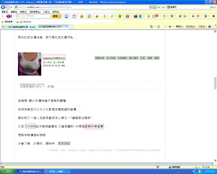This screenshot has height=174, width=217.
Task: Open the 安全性(S) command bar menu
Action: click(x=191, y=27)
